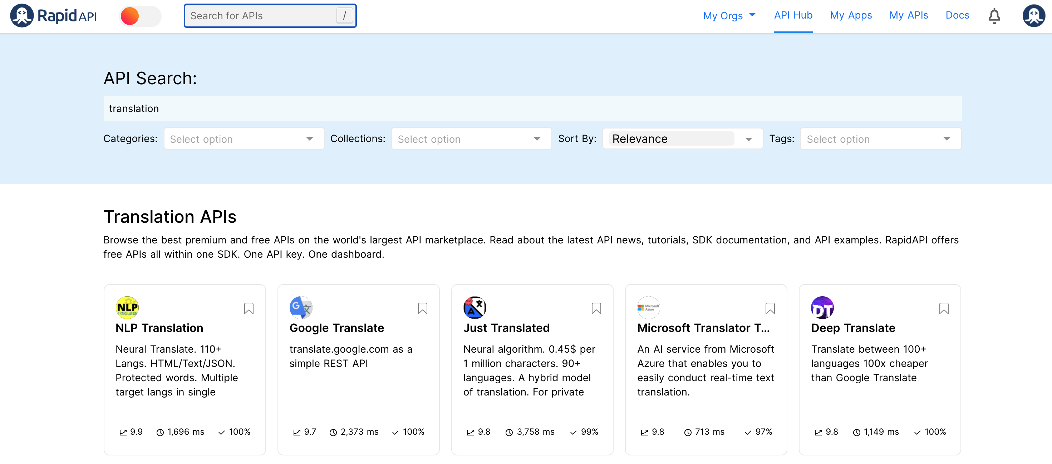Open the Sort By Relevance dropdown
The image size is (1052, 464).
click(x=682, y=139)
